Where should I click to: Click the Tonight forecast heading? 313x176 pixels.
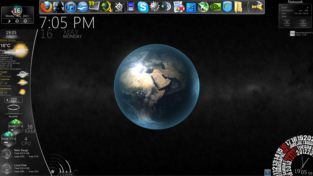point(4,72)
